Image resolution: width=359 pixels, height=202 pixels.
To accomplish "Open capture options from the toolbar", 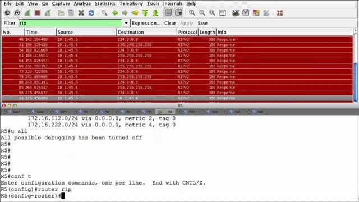I will (17, 13).
